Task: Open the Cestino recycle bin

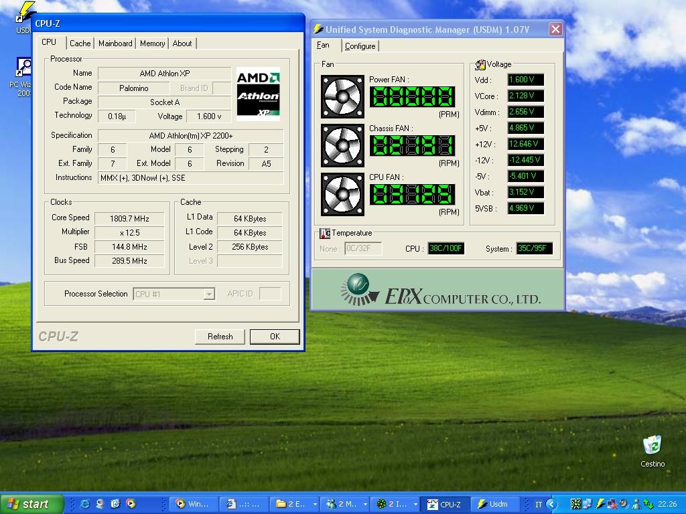Action: (x=653, y=451)
